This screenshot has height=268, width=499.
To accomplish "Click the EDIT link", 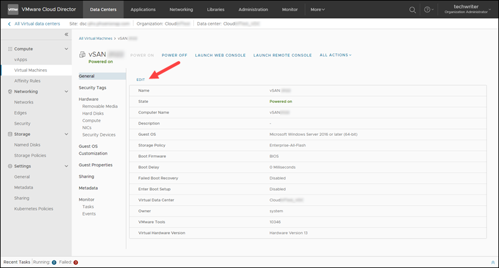I will click(x=140, y=80).
